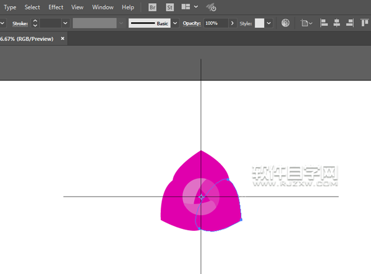Click the Style swatch box
371x274 pixels.
coord(259,23)
